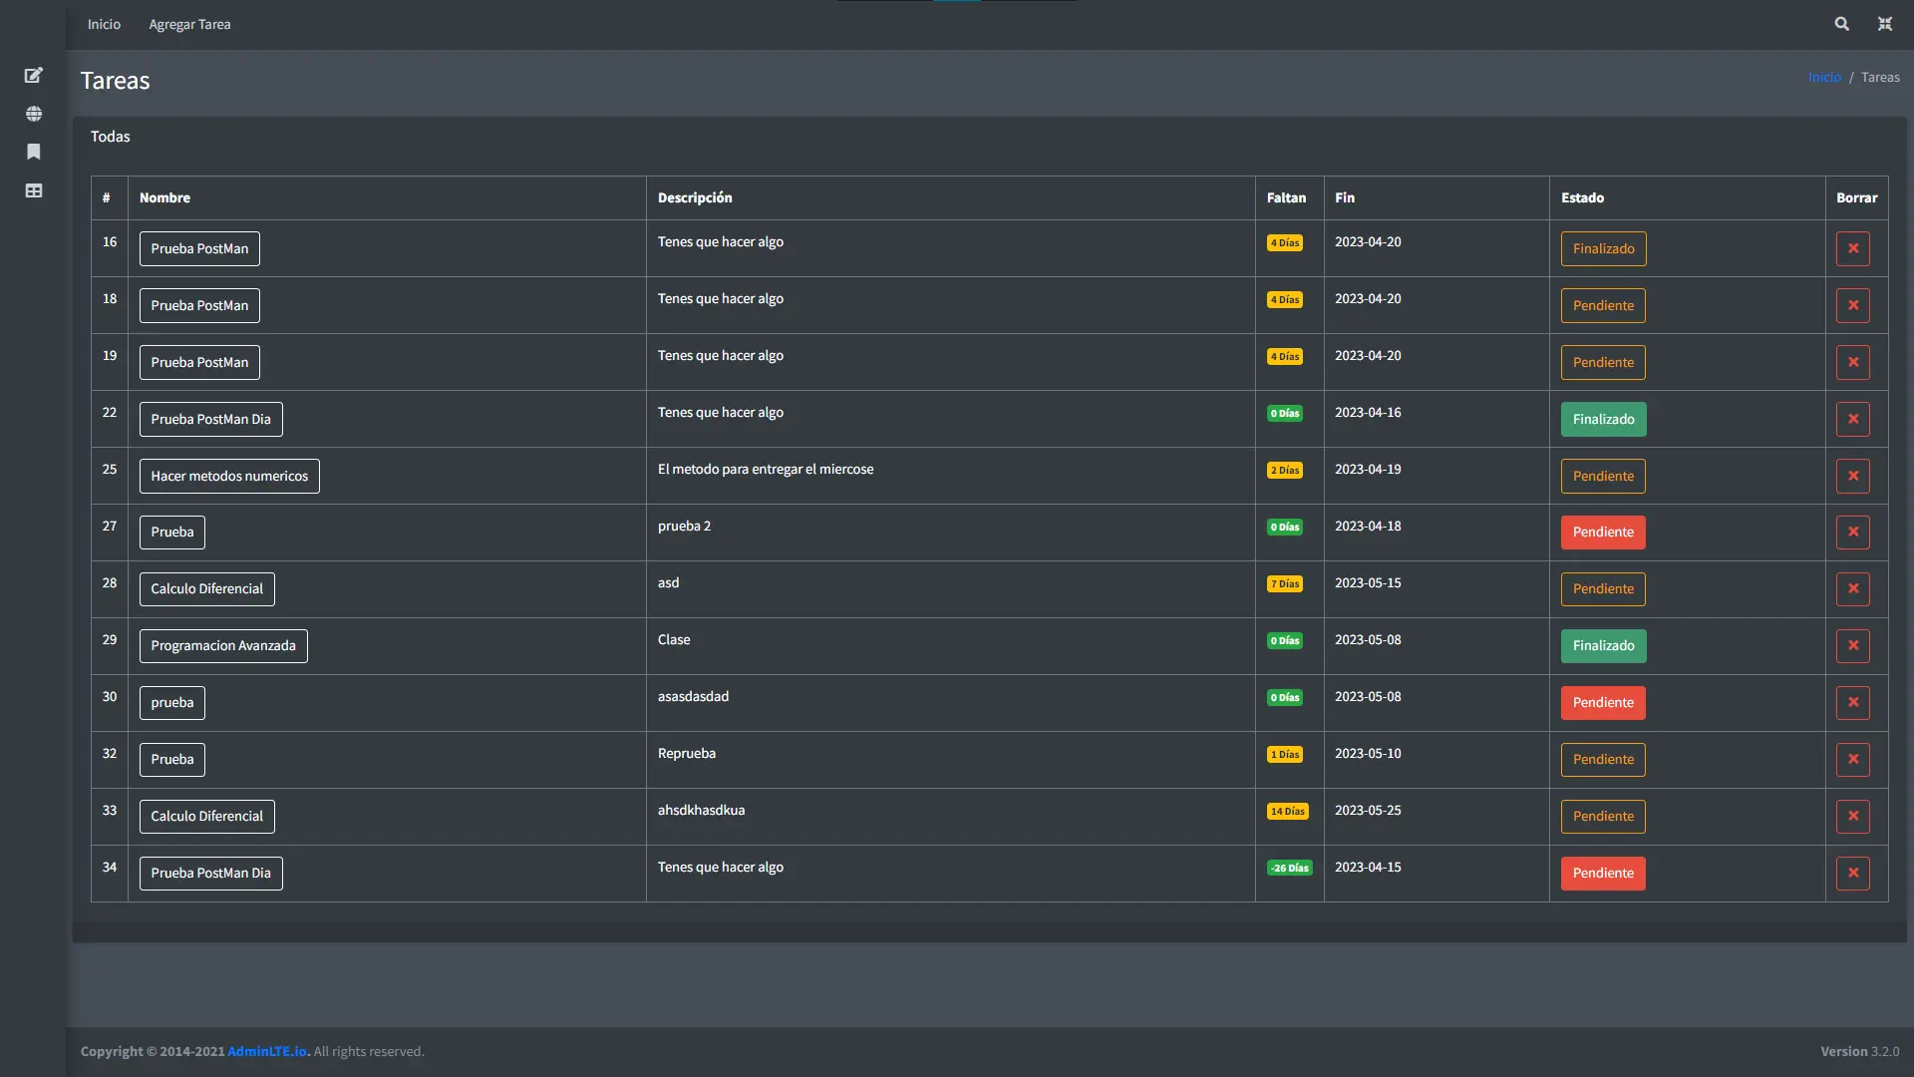Open Prueba PostMan task in row 19

pos(199,362)
